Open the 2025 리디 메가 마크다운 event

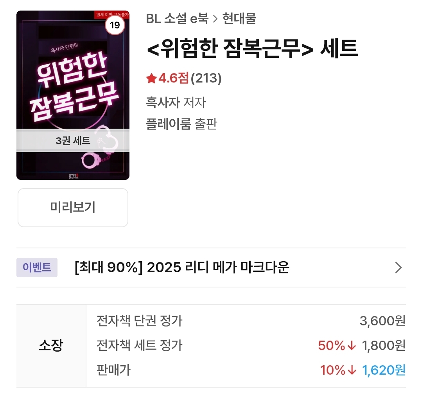coord(182,268)
